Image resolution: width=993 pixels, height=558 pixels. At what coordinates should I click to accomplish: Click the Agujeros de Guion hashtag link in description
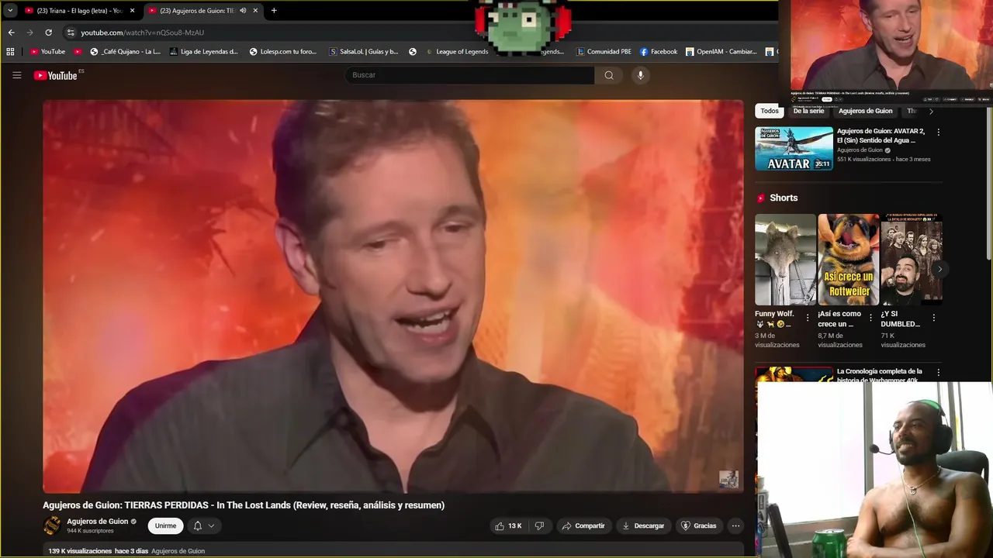(178, 551)
